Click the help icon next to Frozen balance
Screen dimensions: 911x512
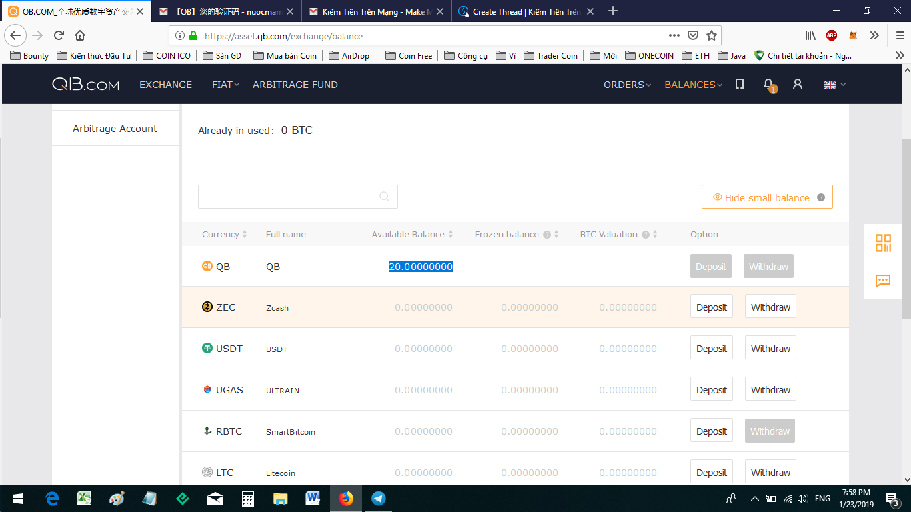(547, 235)
